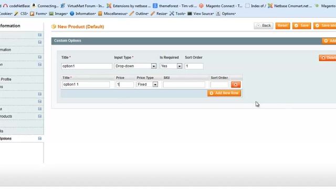Open Extensions by netbase bookmark
Viewport: 336px width, 189px height.
(x=129, y=6)
